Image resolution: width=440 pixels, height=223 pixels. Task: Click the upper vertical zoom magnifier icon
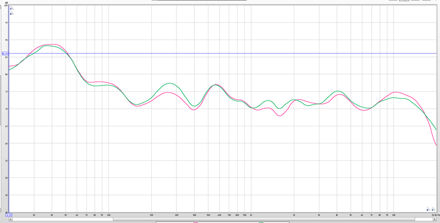coord(12,8)
